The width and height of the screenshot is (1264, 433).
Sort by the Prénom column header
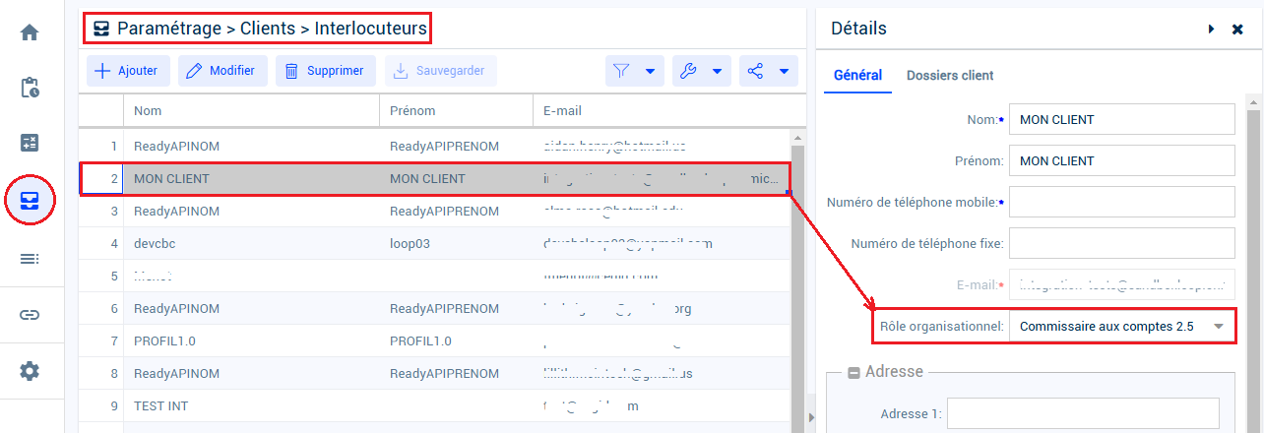tap(456, 111)
